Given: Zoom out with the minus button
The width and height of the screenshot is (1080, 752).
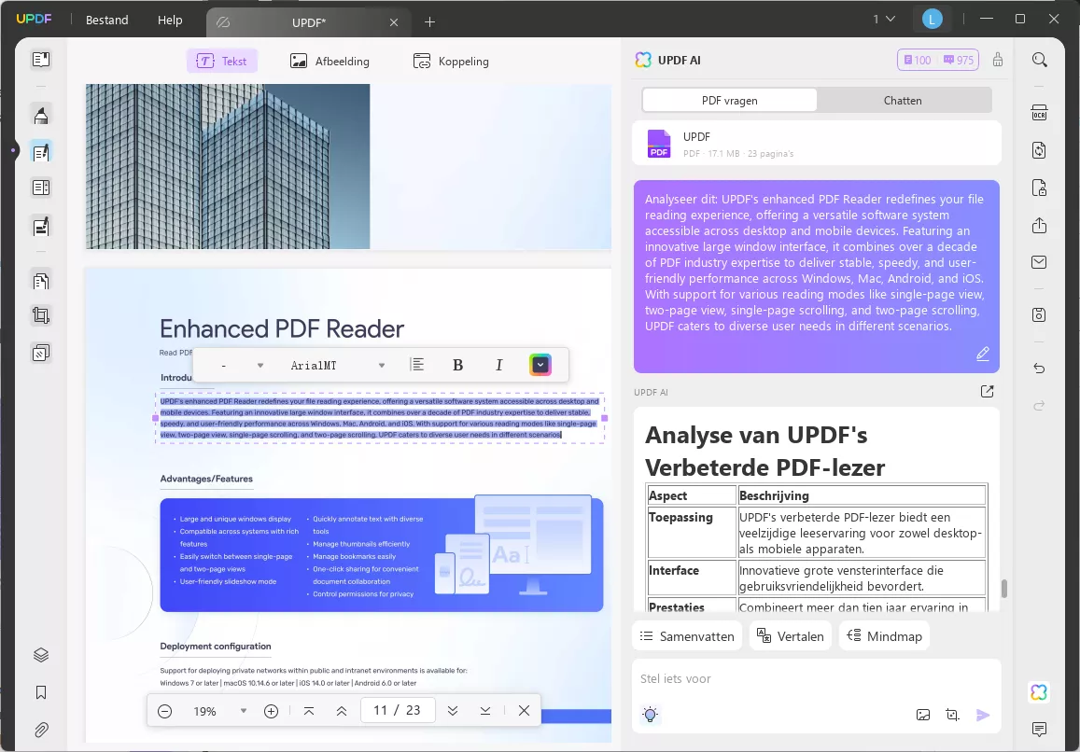Looking at the screenshot, I should [164, 711].
